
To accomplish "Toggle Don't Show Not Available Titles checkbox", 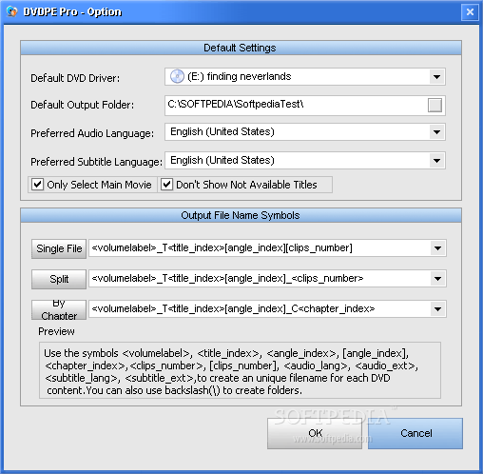I will click(166, 185).
